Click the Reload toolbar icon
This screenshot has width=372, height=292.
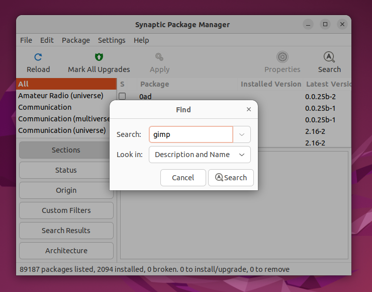38,57
